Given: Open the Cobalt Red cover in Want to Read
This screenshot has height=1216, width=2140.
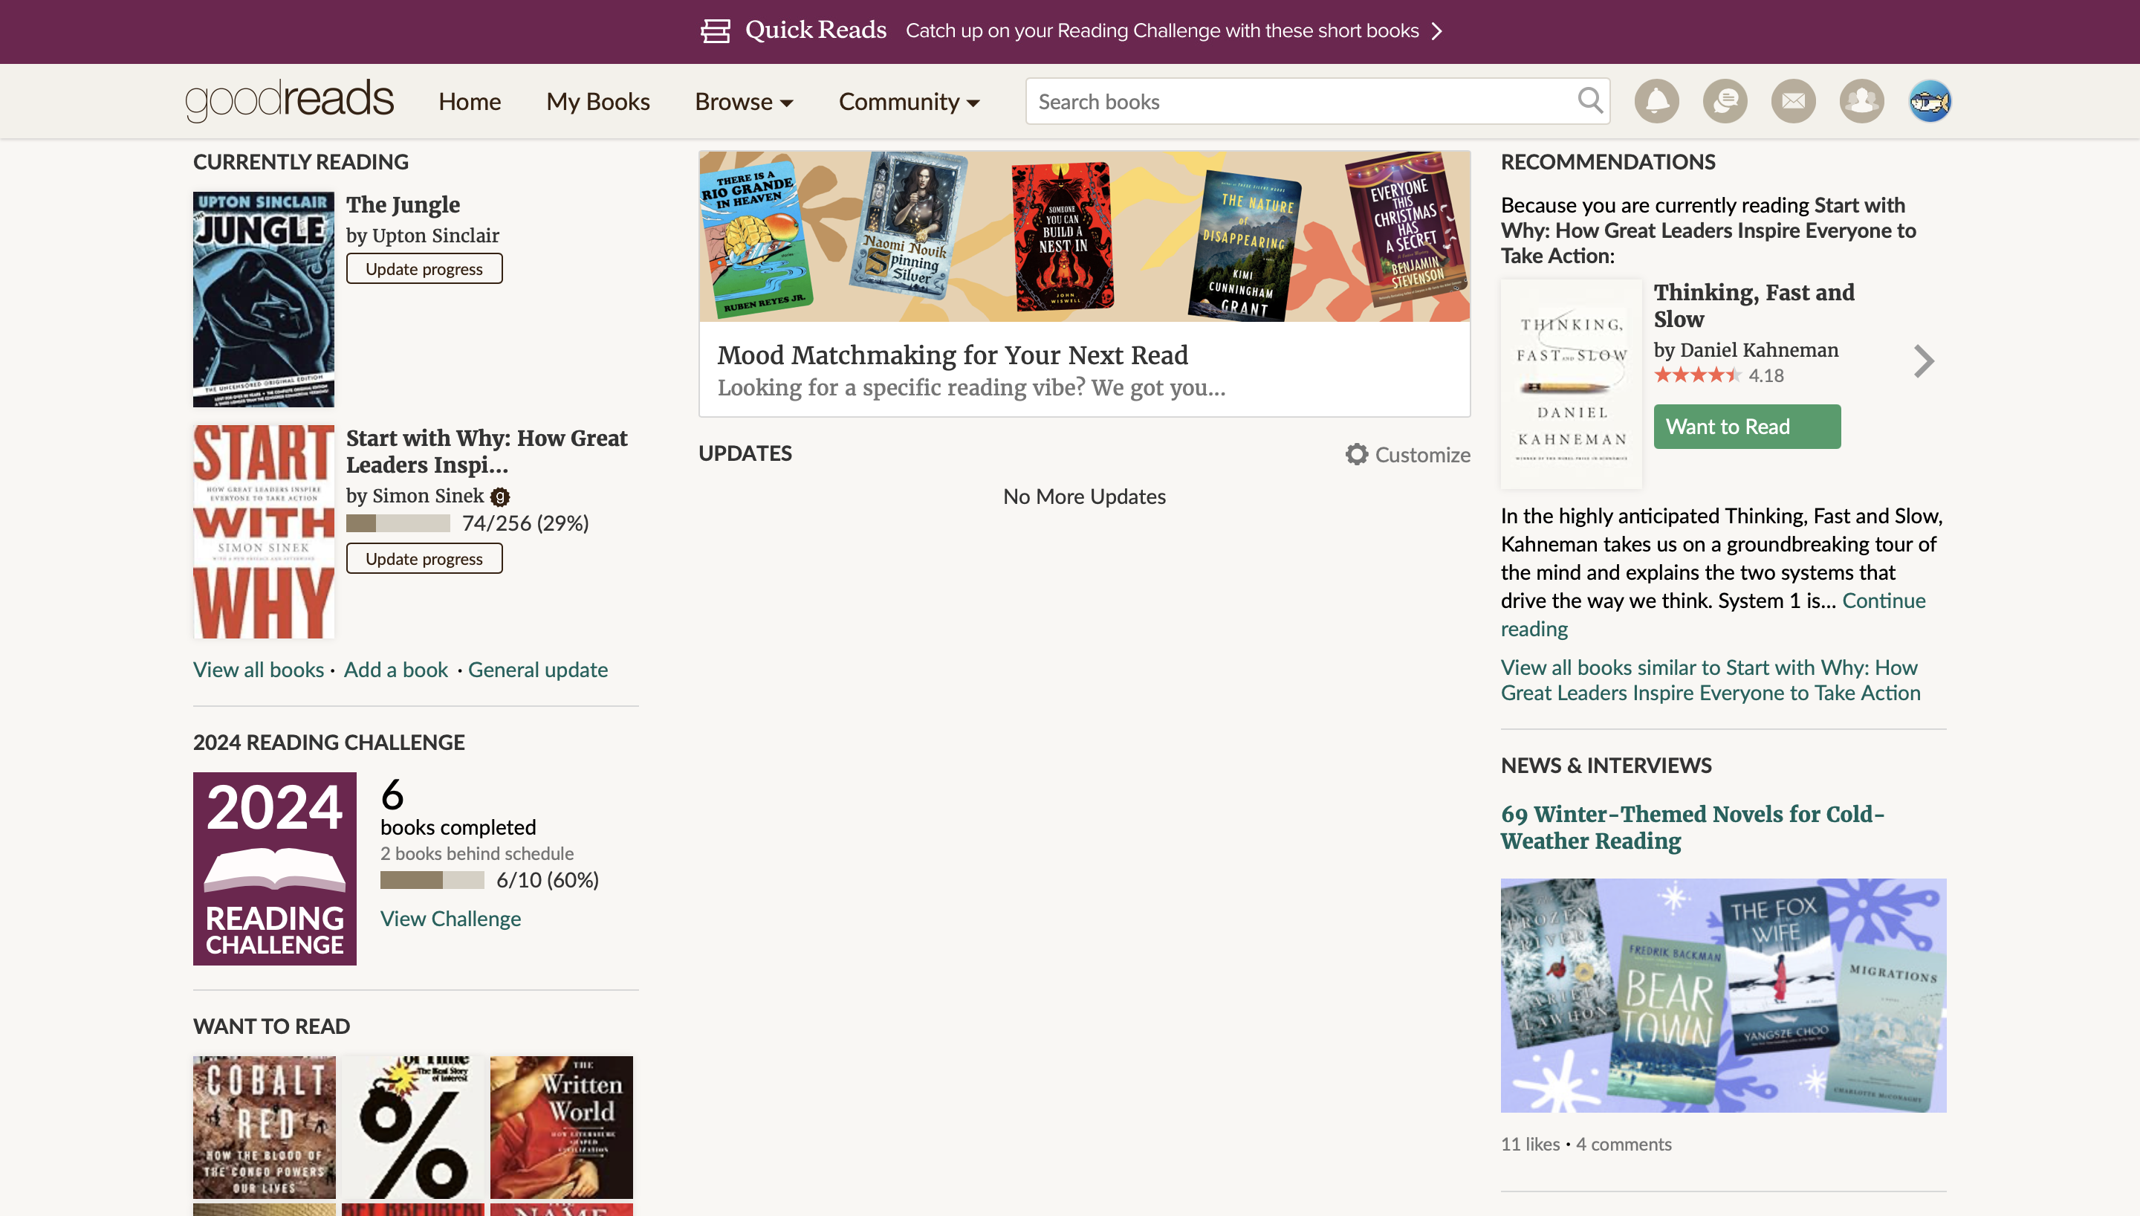Looking at the screenshot, I should pos(264,1128).
